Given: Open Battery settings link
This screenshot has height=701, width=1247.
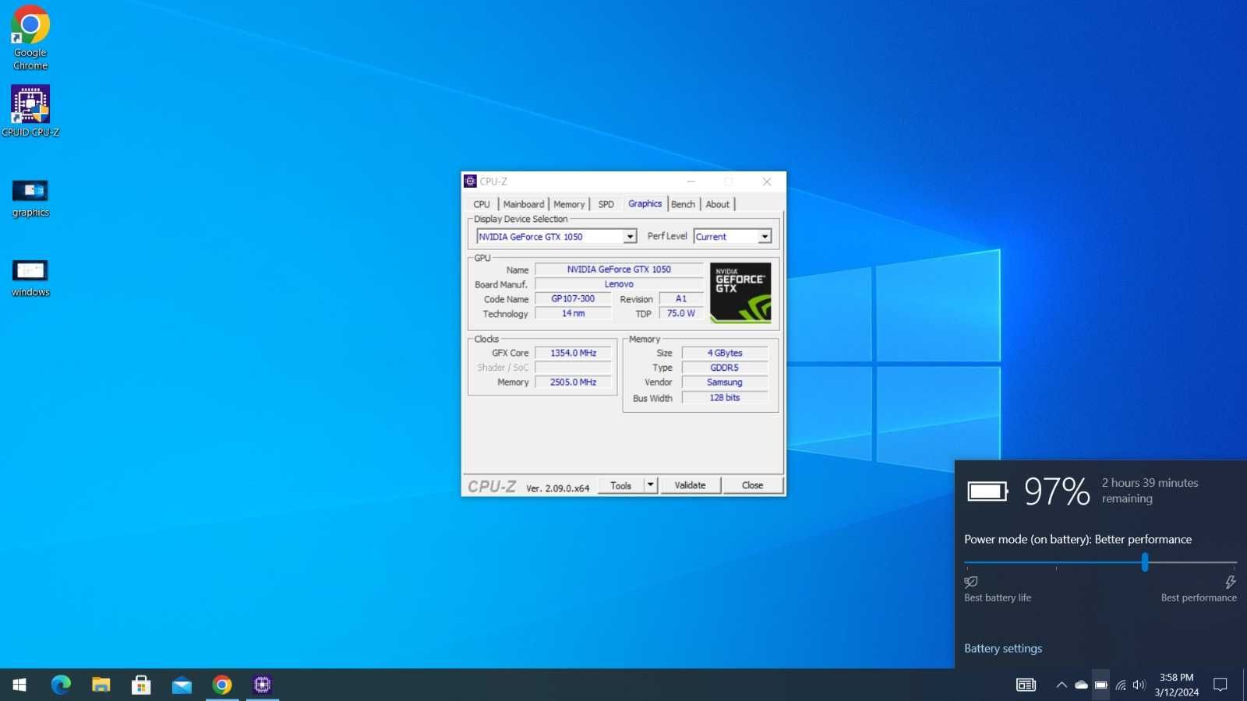Looking at the screenshot, I should 1003,648.
